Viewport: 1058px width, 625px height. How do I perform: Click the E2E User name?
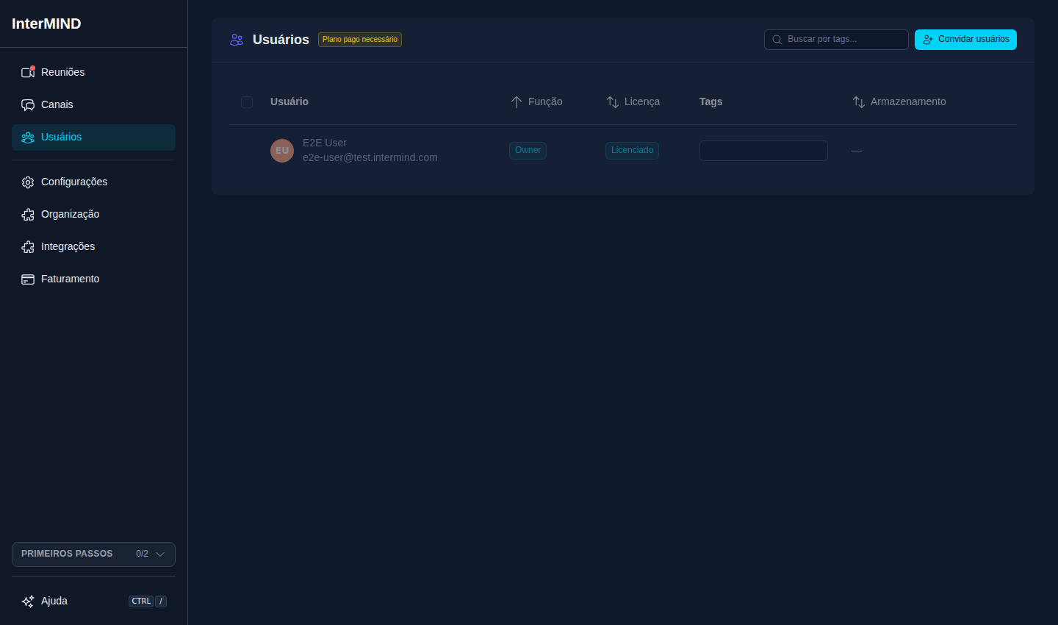(x=325, y=143)
